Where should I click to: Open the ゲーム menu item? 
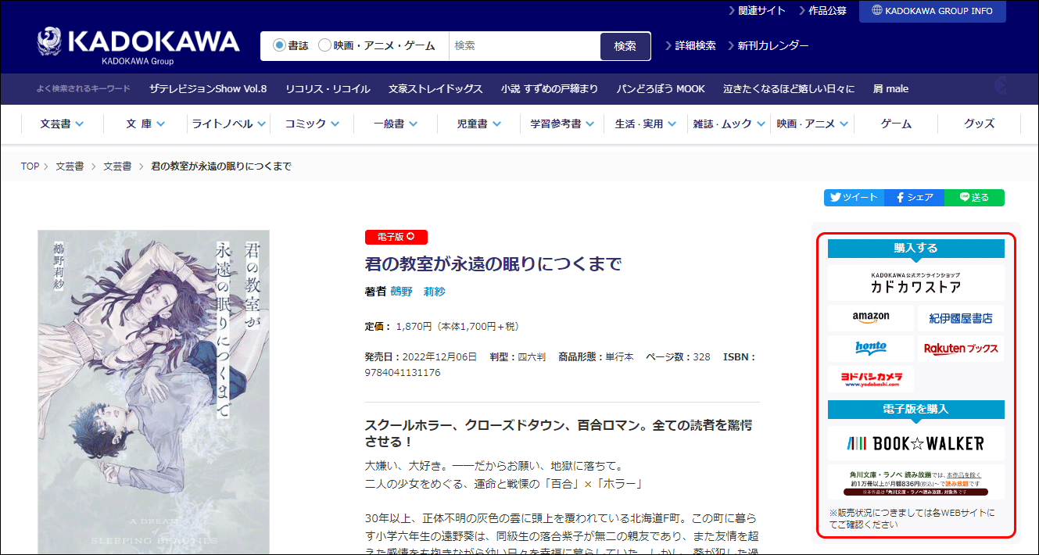(896, 124)
